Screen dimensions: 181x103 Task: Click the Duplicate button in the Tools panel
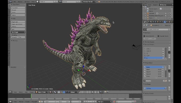[18, 22]
